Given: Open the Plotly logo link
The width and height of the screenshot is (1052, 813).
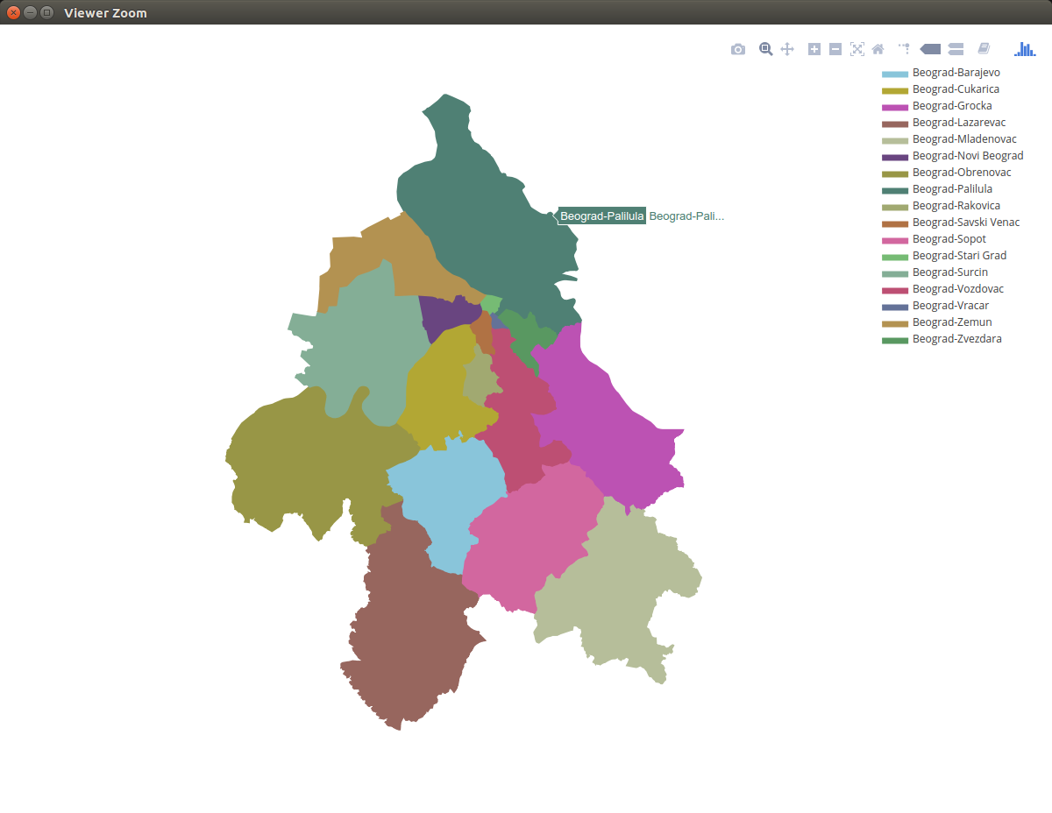Looking at the screenshot, I should 1025,49.
